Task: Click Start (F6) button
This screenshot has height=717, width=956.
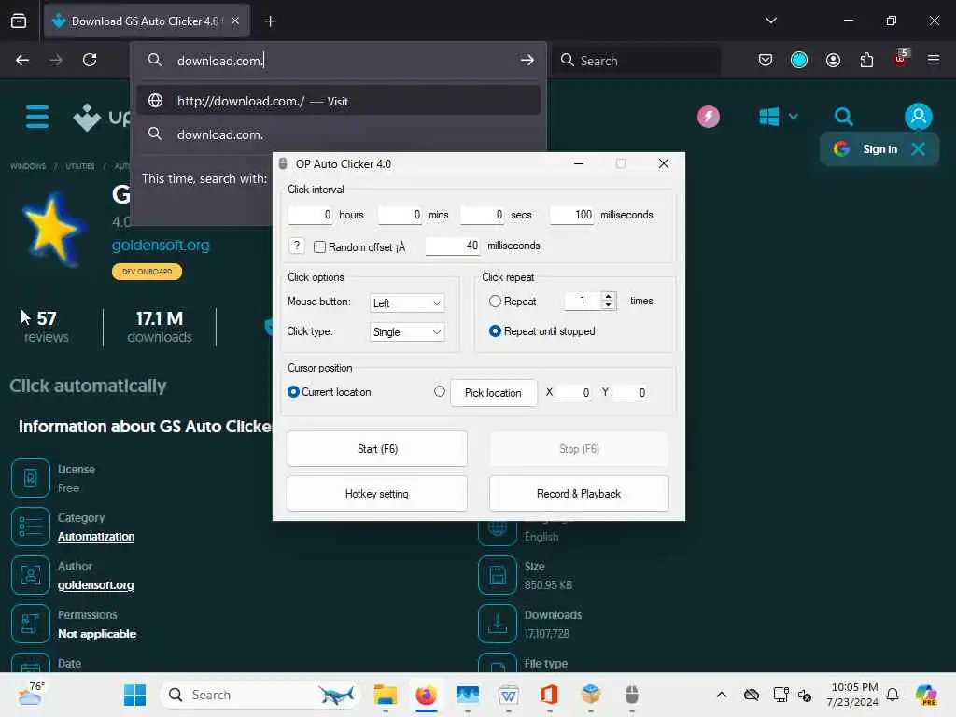Action: (x=377, y=449)
